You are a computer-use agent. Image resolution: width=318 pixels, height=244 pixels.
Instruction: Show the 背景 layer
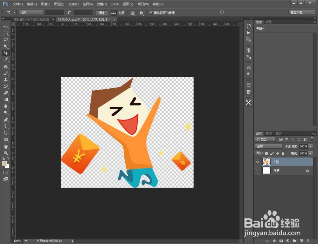coord(258,170)
